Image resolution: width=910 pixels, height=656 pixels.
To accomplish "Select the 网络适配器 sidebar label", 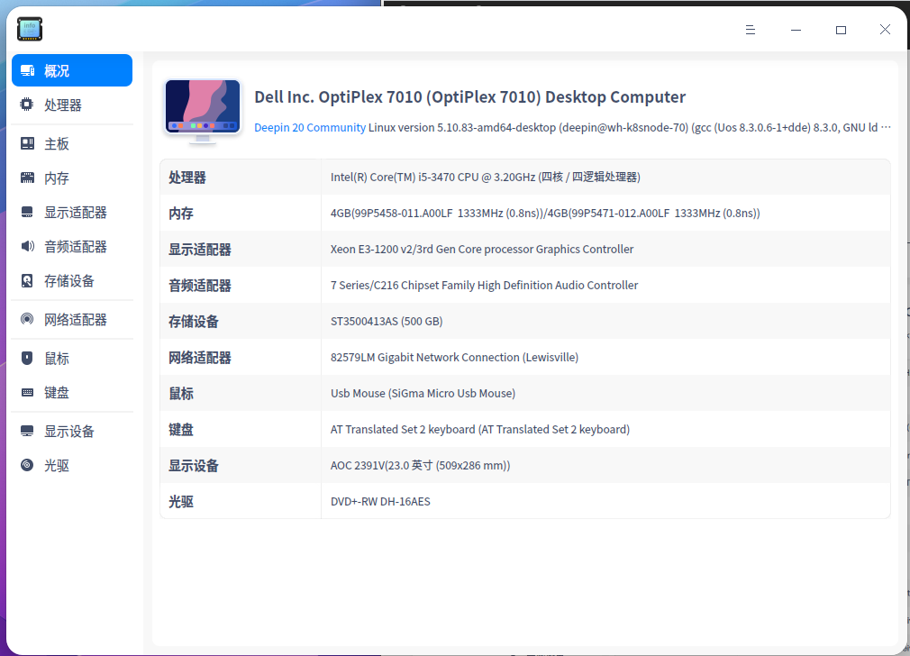I will point(76,319).
